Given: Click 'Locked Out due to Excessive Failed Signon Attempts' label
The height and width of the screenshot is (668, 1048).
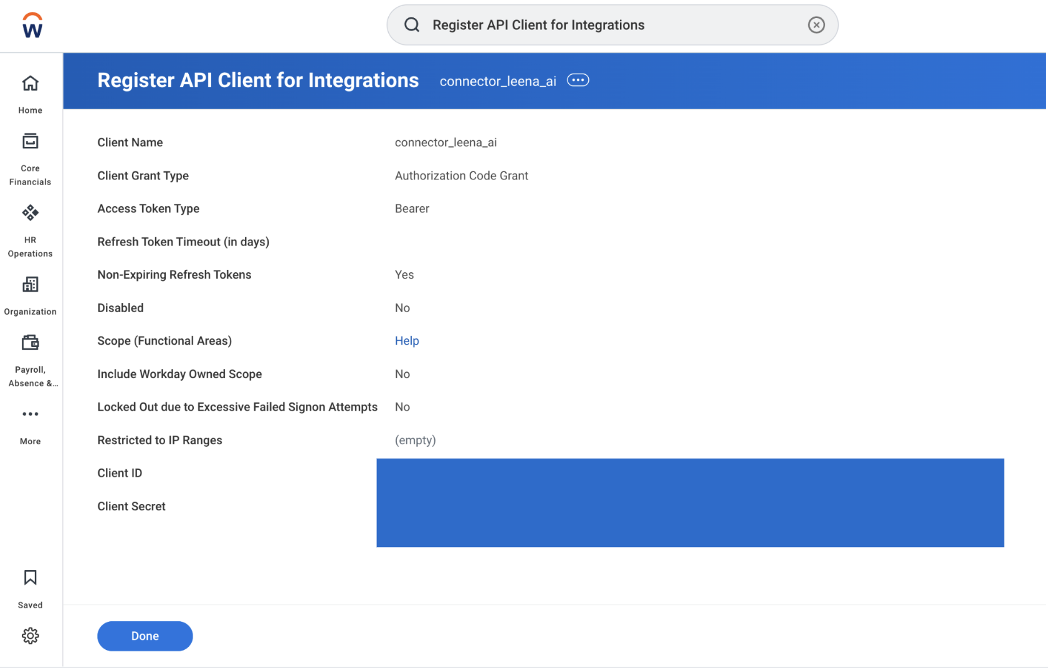Looking at the screenshot, I should point(237,407).
